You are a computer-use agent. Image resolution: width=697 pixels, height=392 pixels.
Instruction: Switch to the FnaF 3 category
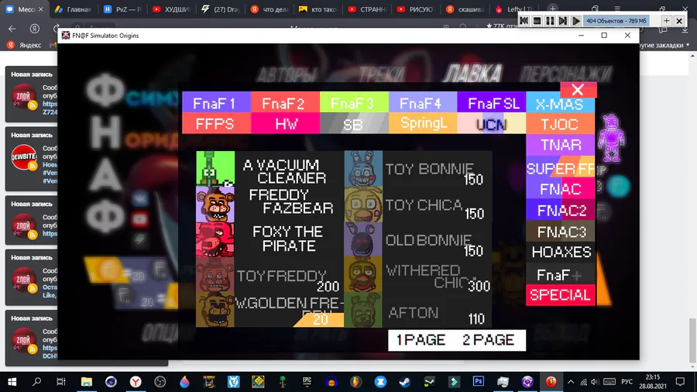pyautogui.click(x=354, y=103)
